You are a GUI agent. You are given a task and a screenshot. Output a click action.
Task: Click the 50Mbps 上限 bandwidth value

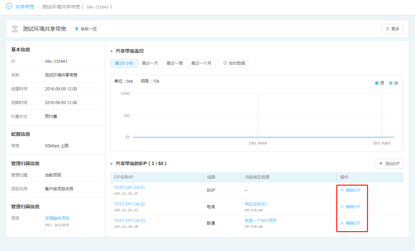57,146
